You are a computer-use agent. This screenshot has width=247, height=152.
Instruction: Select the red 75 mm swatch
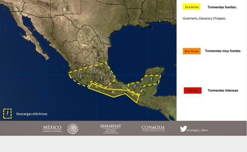click(x=193, y=90)
